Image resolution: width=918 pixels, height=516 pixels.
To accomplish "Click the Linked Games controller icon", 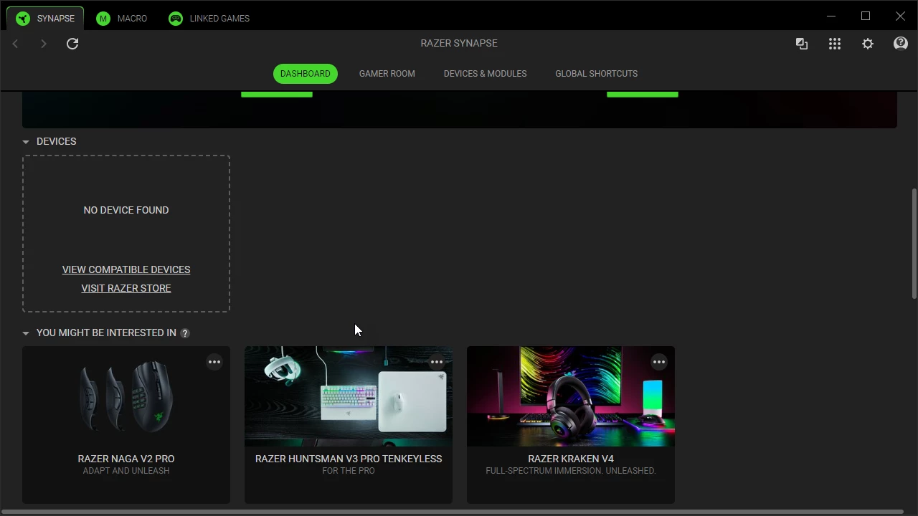I will point(176,19).
